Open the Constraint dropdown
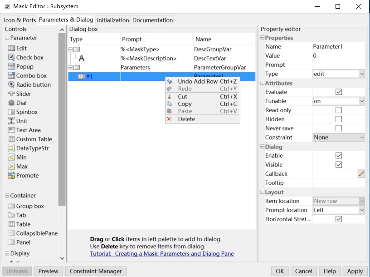 (x=339, y=137)
